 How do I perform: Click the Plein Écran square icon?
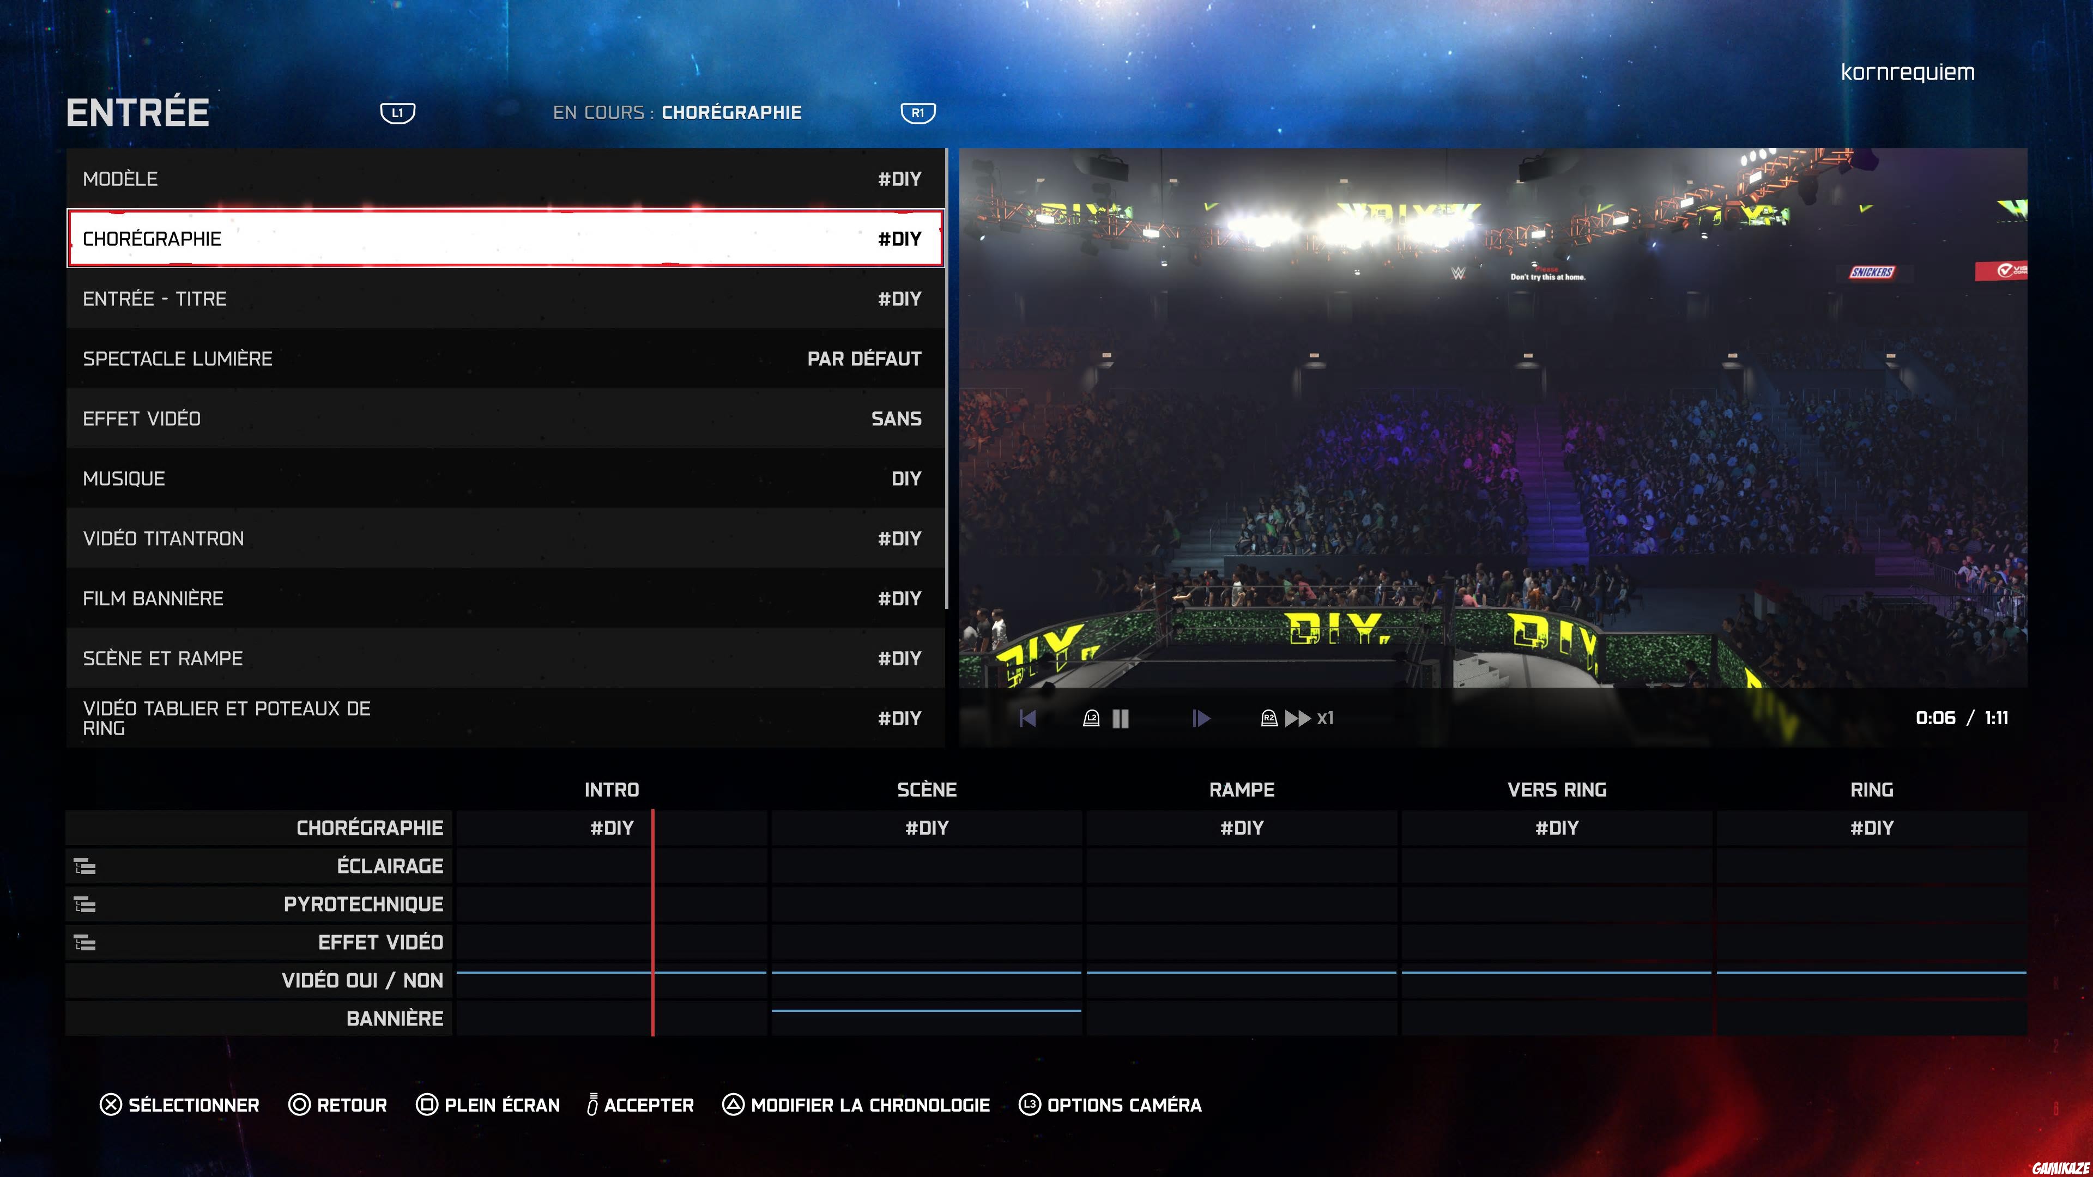[x=427, y=1105]
